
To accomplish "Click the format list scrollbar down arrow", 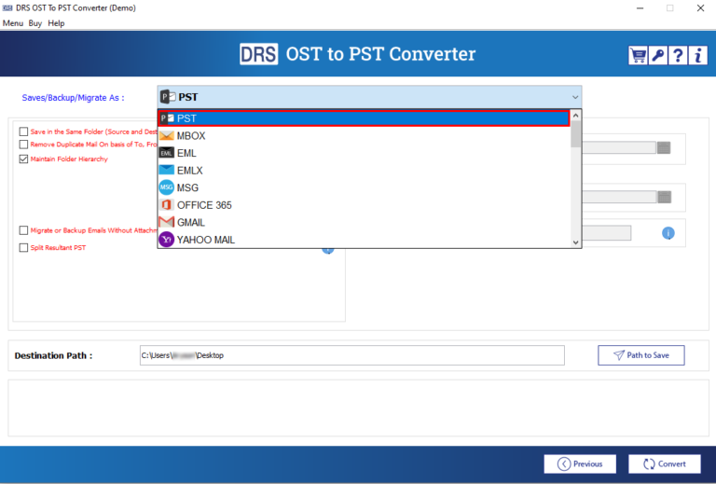I will 575,242.
